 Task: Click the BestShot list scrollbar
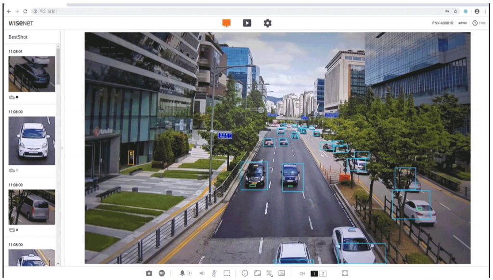click(58, 67)
